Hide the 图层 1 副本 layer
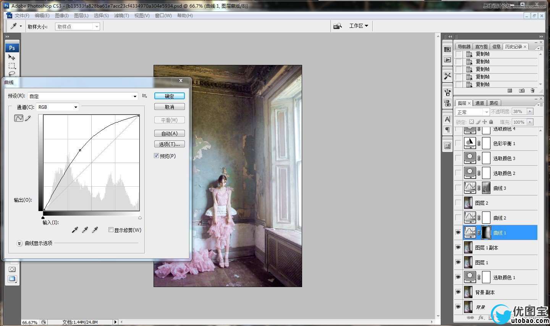 (x=458, y=247)
